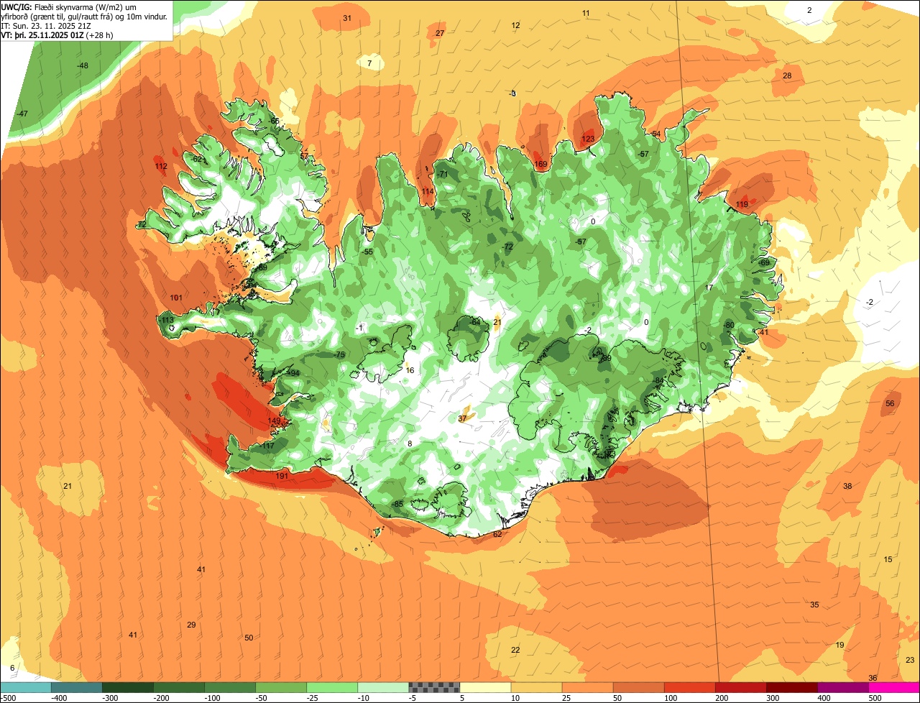
Task: Click the map value -80 in east Iceland
Action: tap(729, 325)
